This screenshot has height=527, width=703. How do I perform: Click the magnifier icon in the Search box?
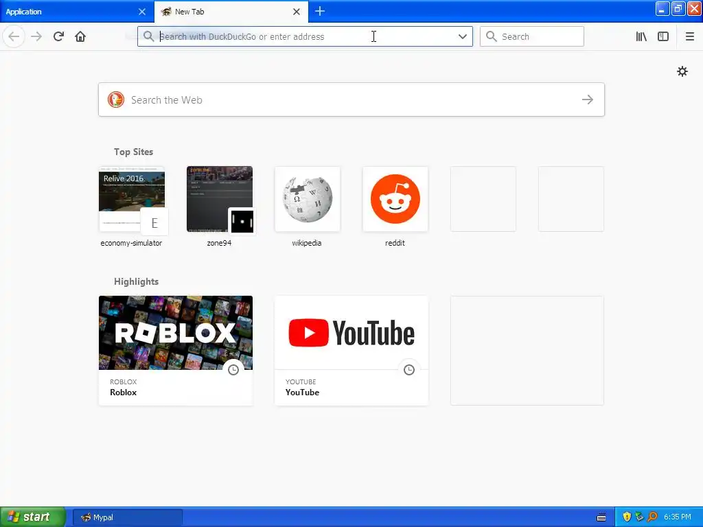click(492, 36)
